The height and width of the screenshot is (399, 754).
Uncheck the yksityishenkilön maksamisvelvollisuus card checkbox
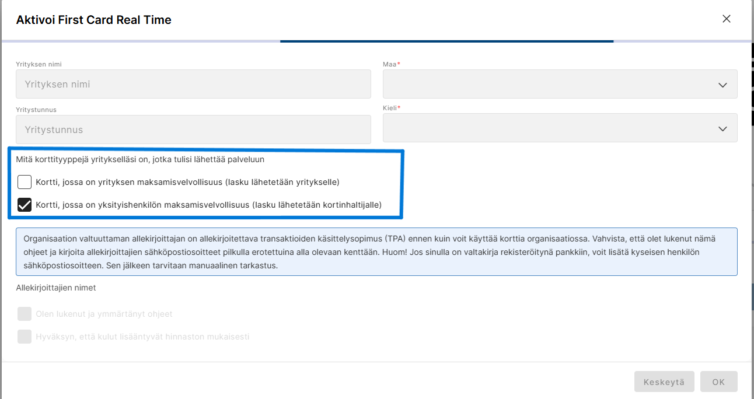25,205
